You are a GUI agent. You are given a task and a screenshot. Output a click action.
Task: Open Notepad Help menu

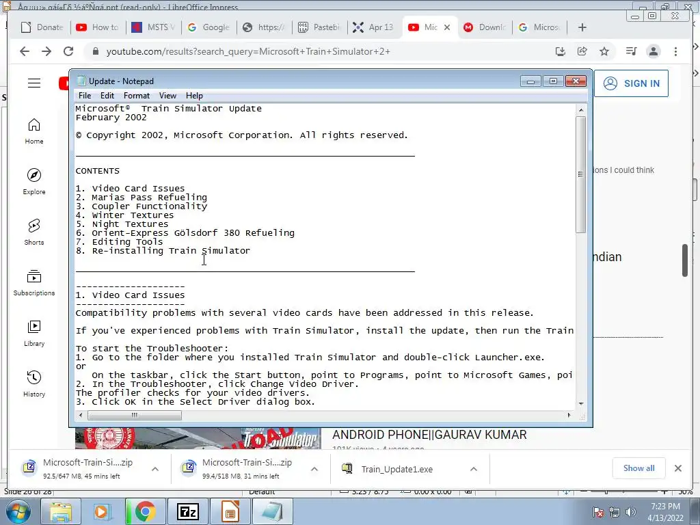194,96
